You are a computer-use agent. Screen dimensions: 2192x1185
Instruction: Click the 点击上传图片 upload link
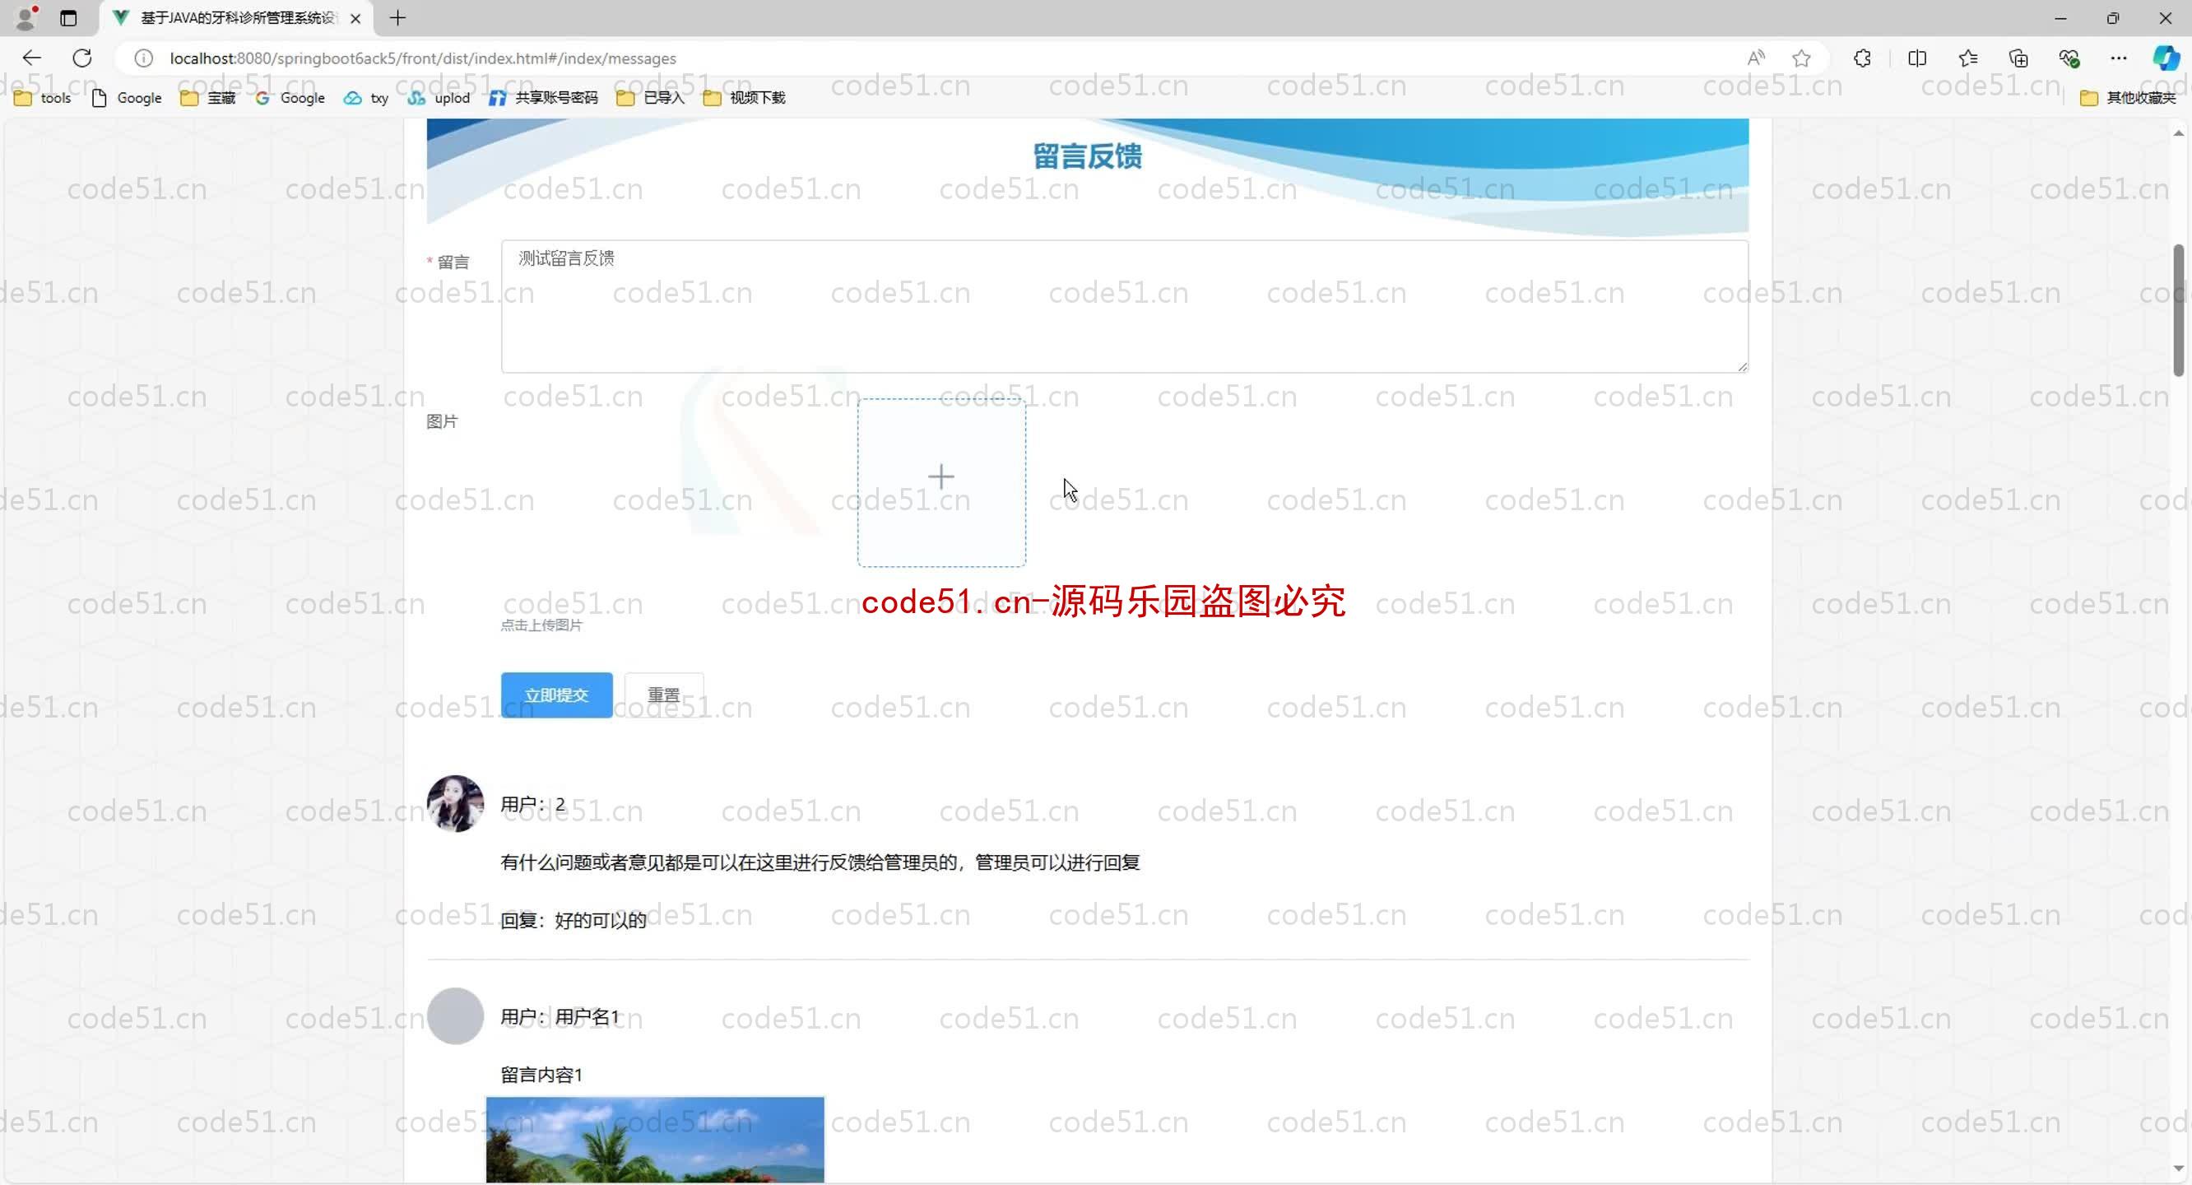pyautogui.click(x=541, y=625)
